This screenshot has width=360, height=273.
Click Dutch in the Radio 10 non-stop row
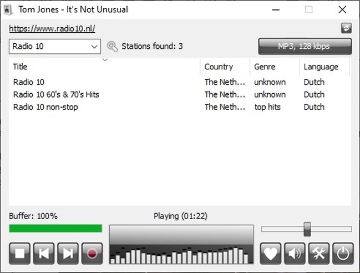[314, 107]
